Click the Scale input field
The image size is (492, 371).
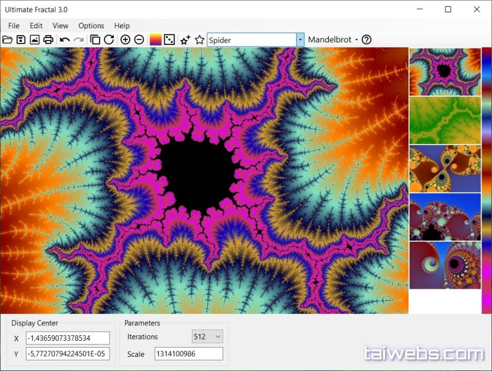point(188,354)
